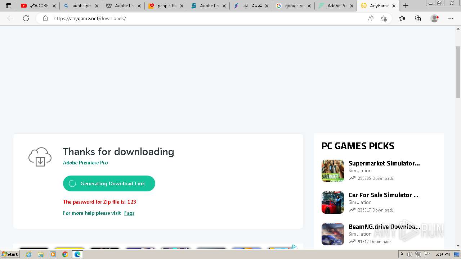Screen dimensions: 461x259
Task: Click Car For Sale Simulator thumbnail
Action: click(x=333, y=203)
